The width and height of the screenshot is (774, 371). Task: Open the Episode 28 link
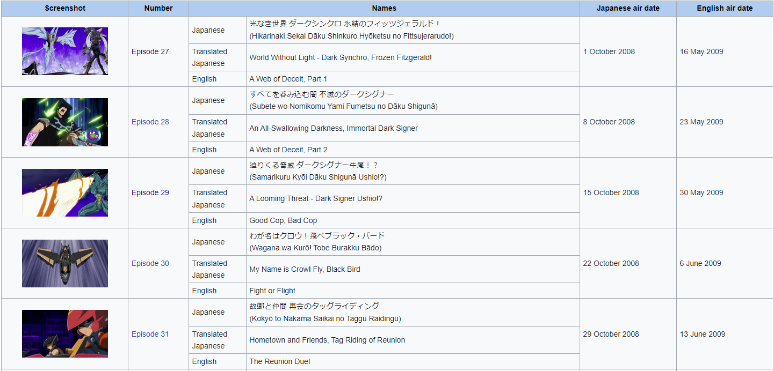click(x=150, y=122)
